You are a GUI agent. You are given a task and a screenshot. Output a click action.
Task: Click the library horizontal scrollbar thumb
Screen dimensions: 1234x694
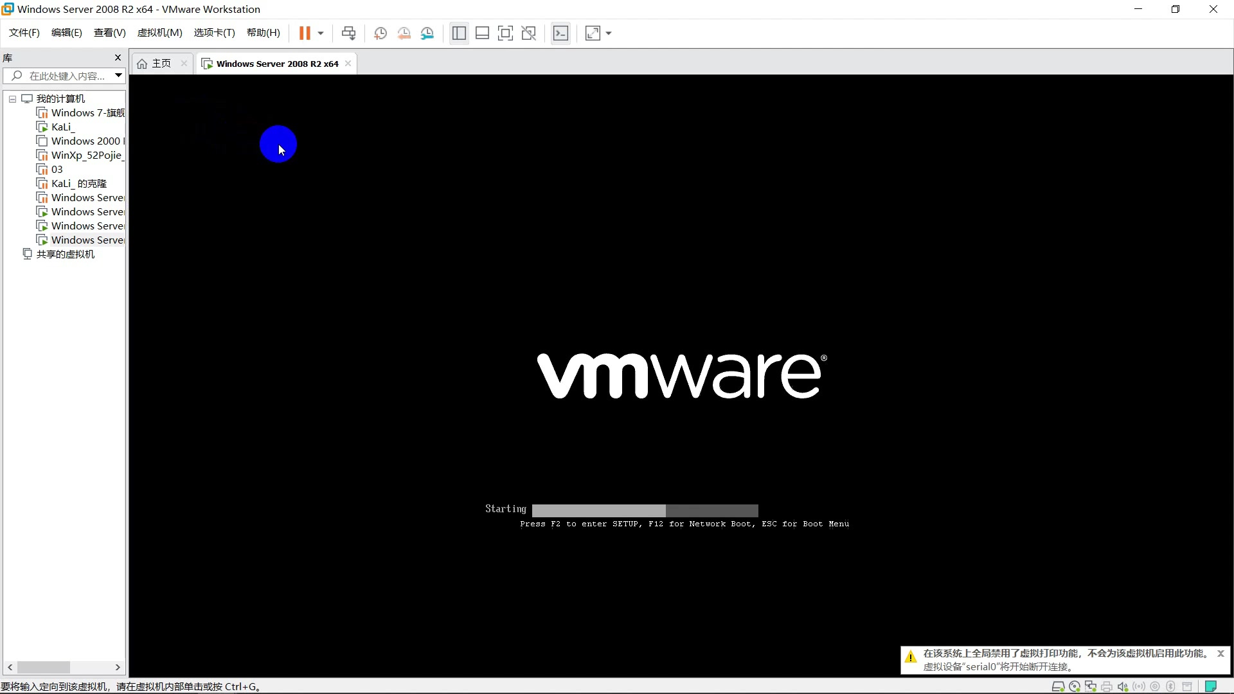click(43, 667)
